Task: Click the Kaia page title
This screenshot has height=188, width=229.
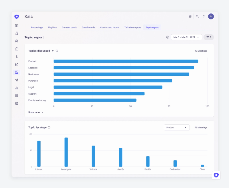Action: [28, 16]
